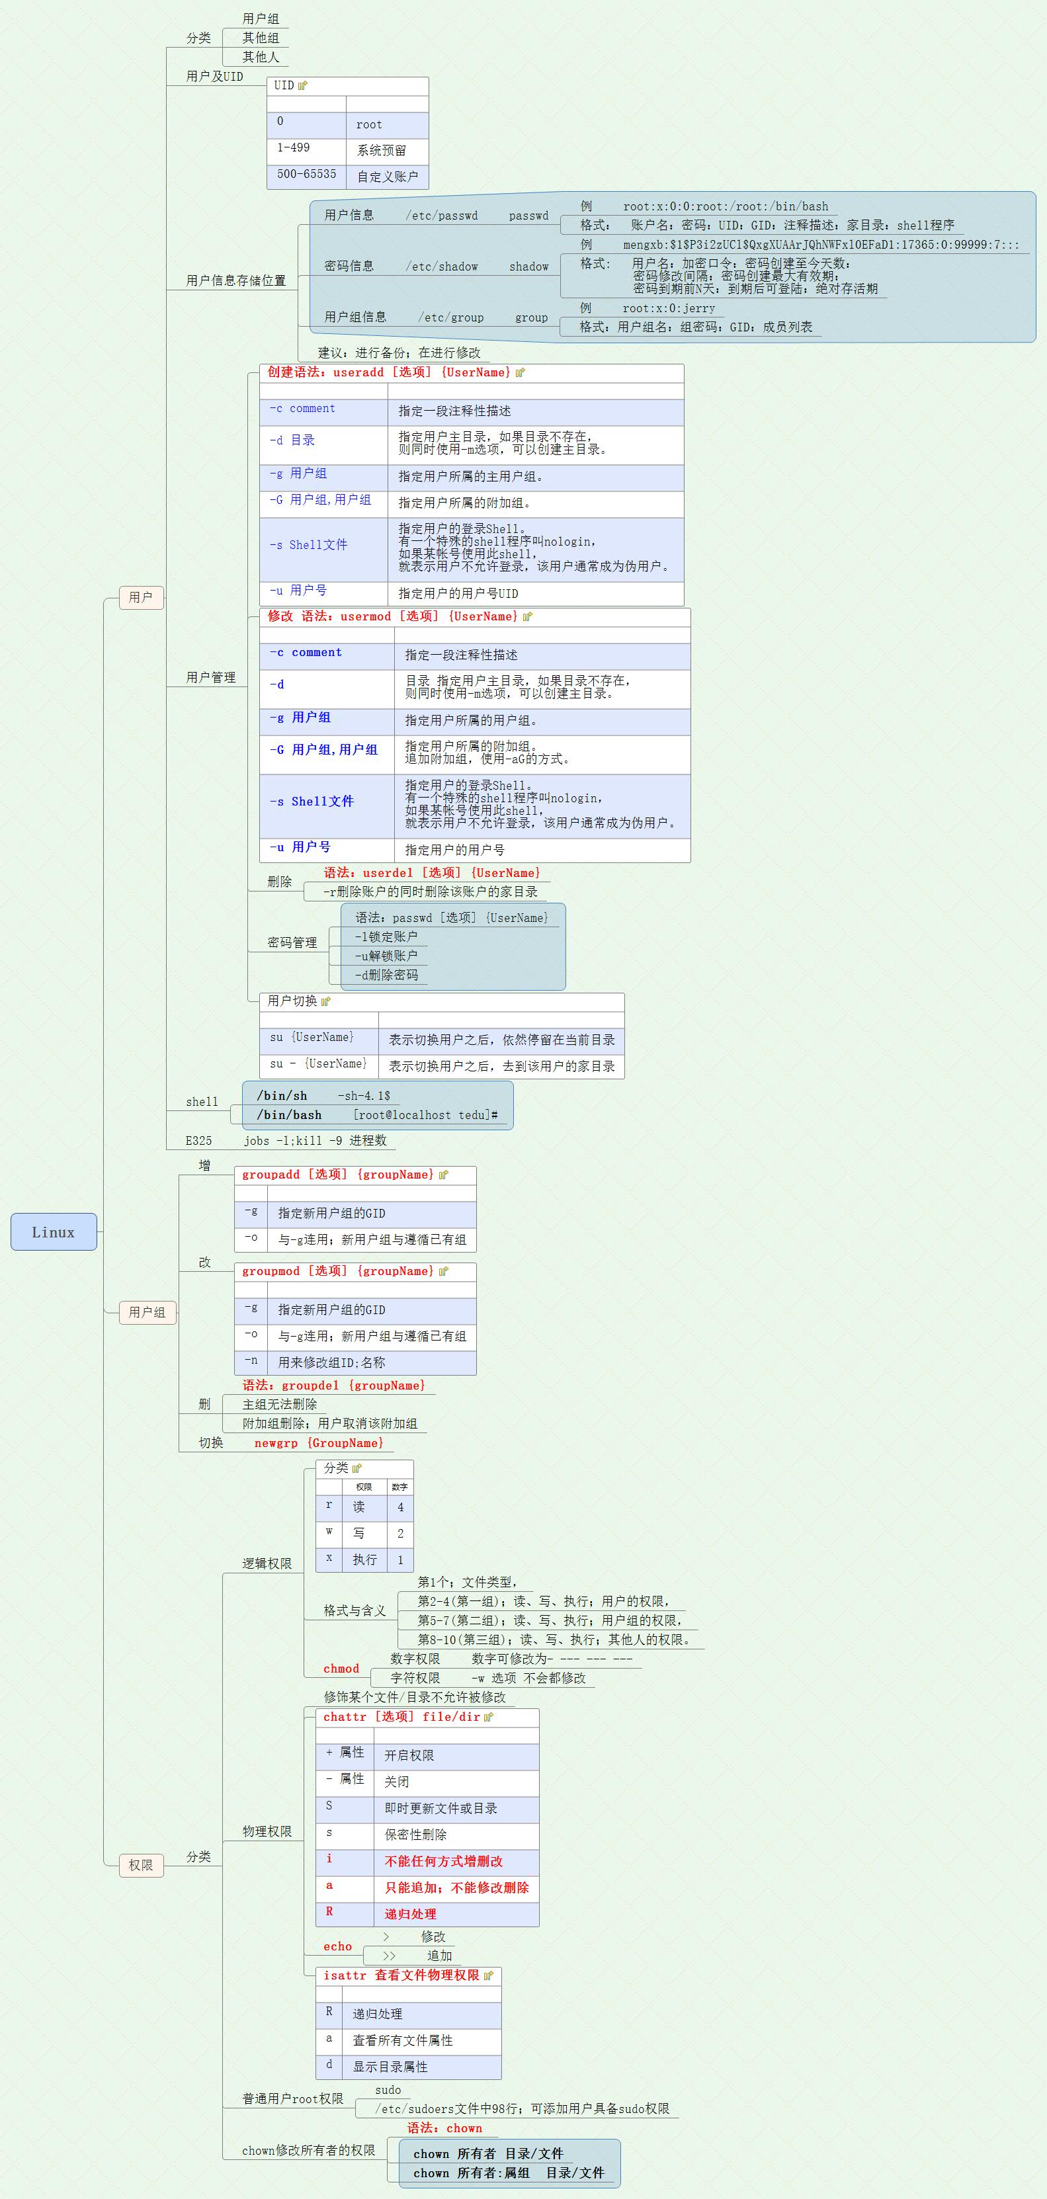
Task: Select the /bin/bash shell node
Action: (x=290, y=1115)
